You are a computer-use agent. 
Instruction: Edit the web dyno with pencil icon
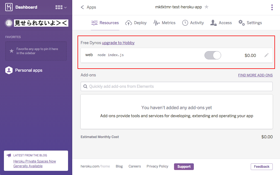pos(266,55)
